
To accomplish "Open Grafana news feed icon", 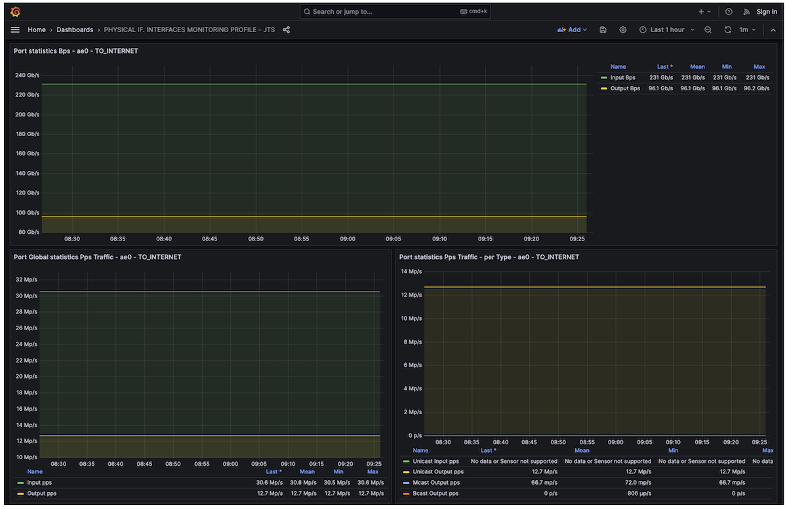I will 746,11.
